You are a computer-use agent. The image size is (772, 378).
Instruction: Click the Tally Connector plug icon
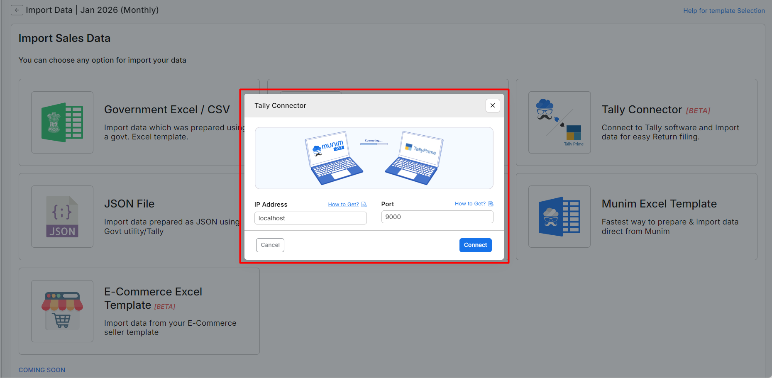pos(559,122)
